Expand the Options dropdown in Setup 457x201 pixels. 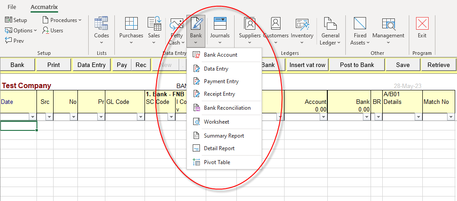click(x=21, y=31)
